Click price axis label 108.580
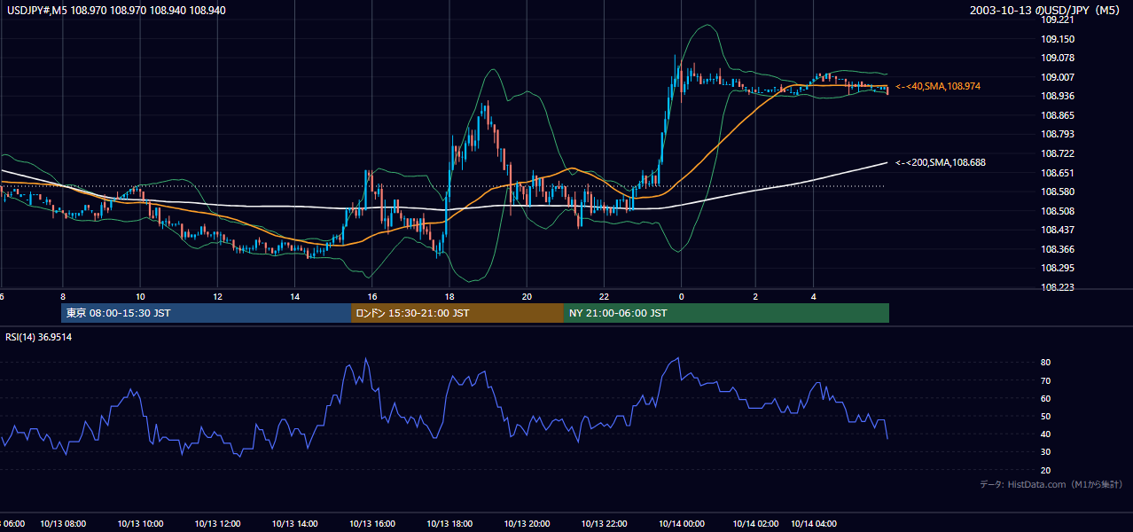 (1058, 192)
